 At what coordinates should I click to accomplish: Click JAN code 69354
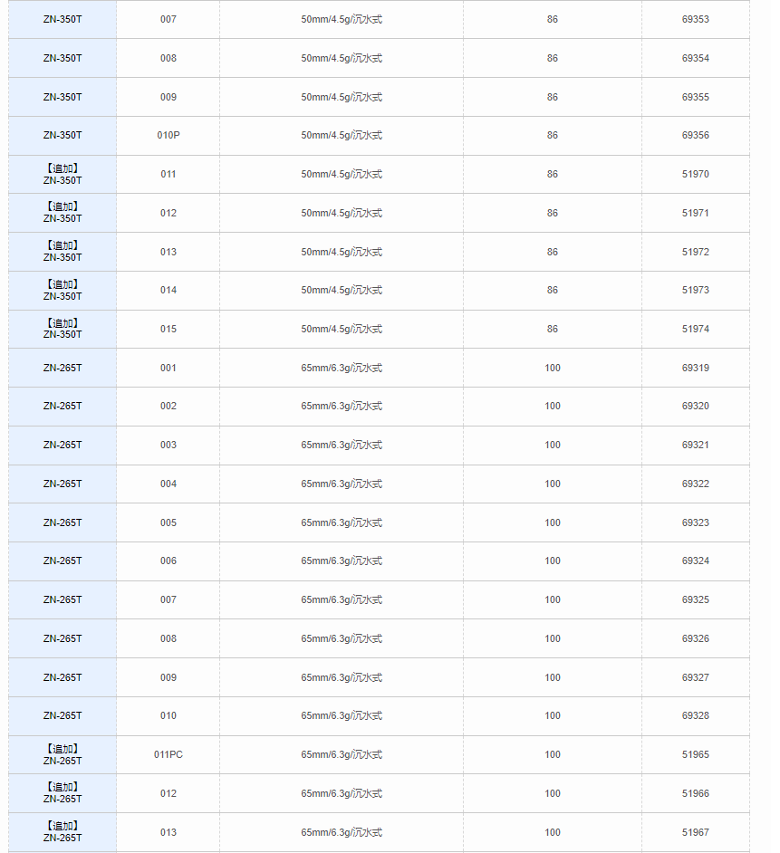pyautogui.click(x=695, y=58)
